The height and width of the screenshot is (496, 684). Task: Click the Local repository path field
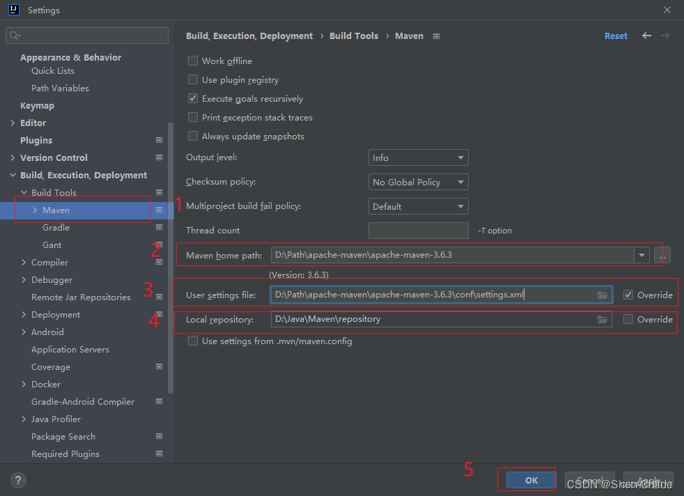coord(441,319)
